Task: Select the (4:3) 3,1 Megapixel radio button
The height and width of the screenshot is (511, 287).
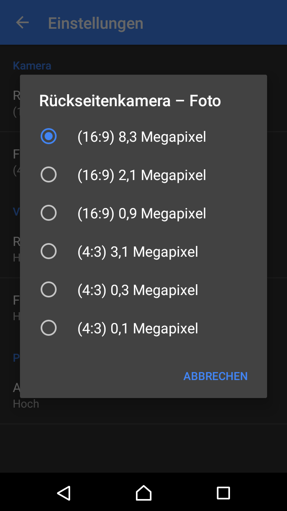Action: point(49,252)
